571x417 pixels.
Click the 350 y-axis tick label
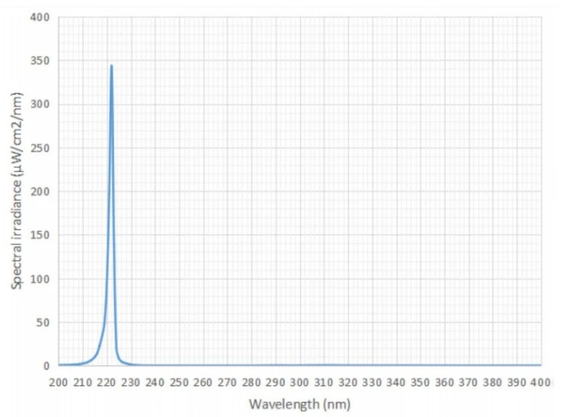(40, 60)
